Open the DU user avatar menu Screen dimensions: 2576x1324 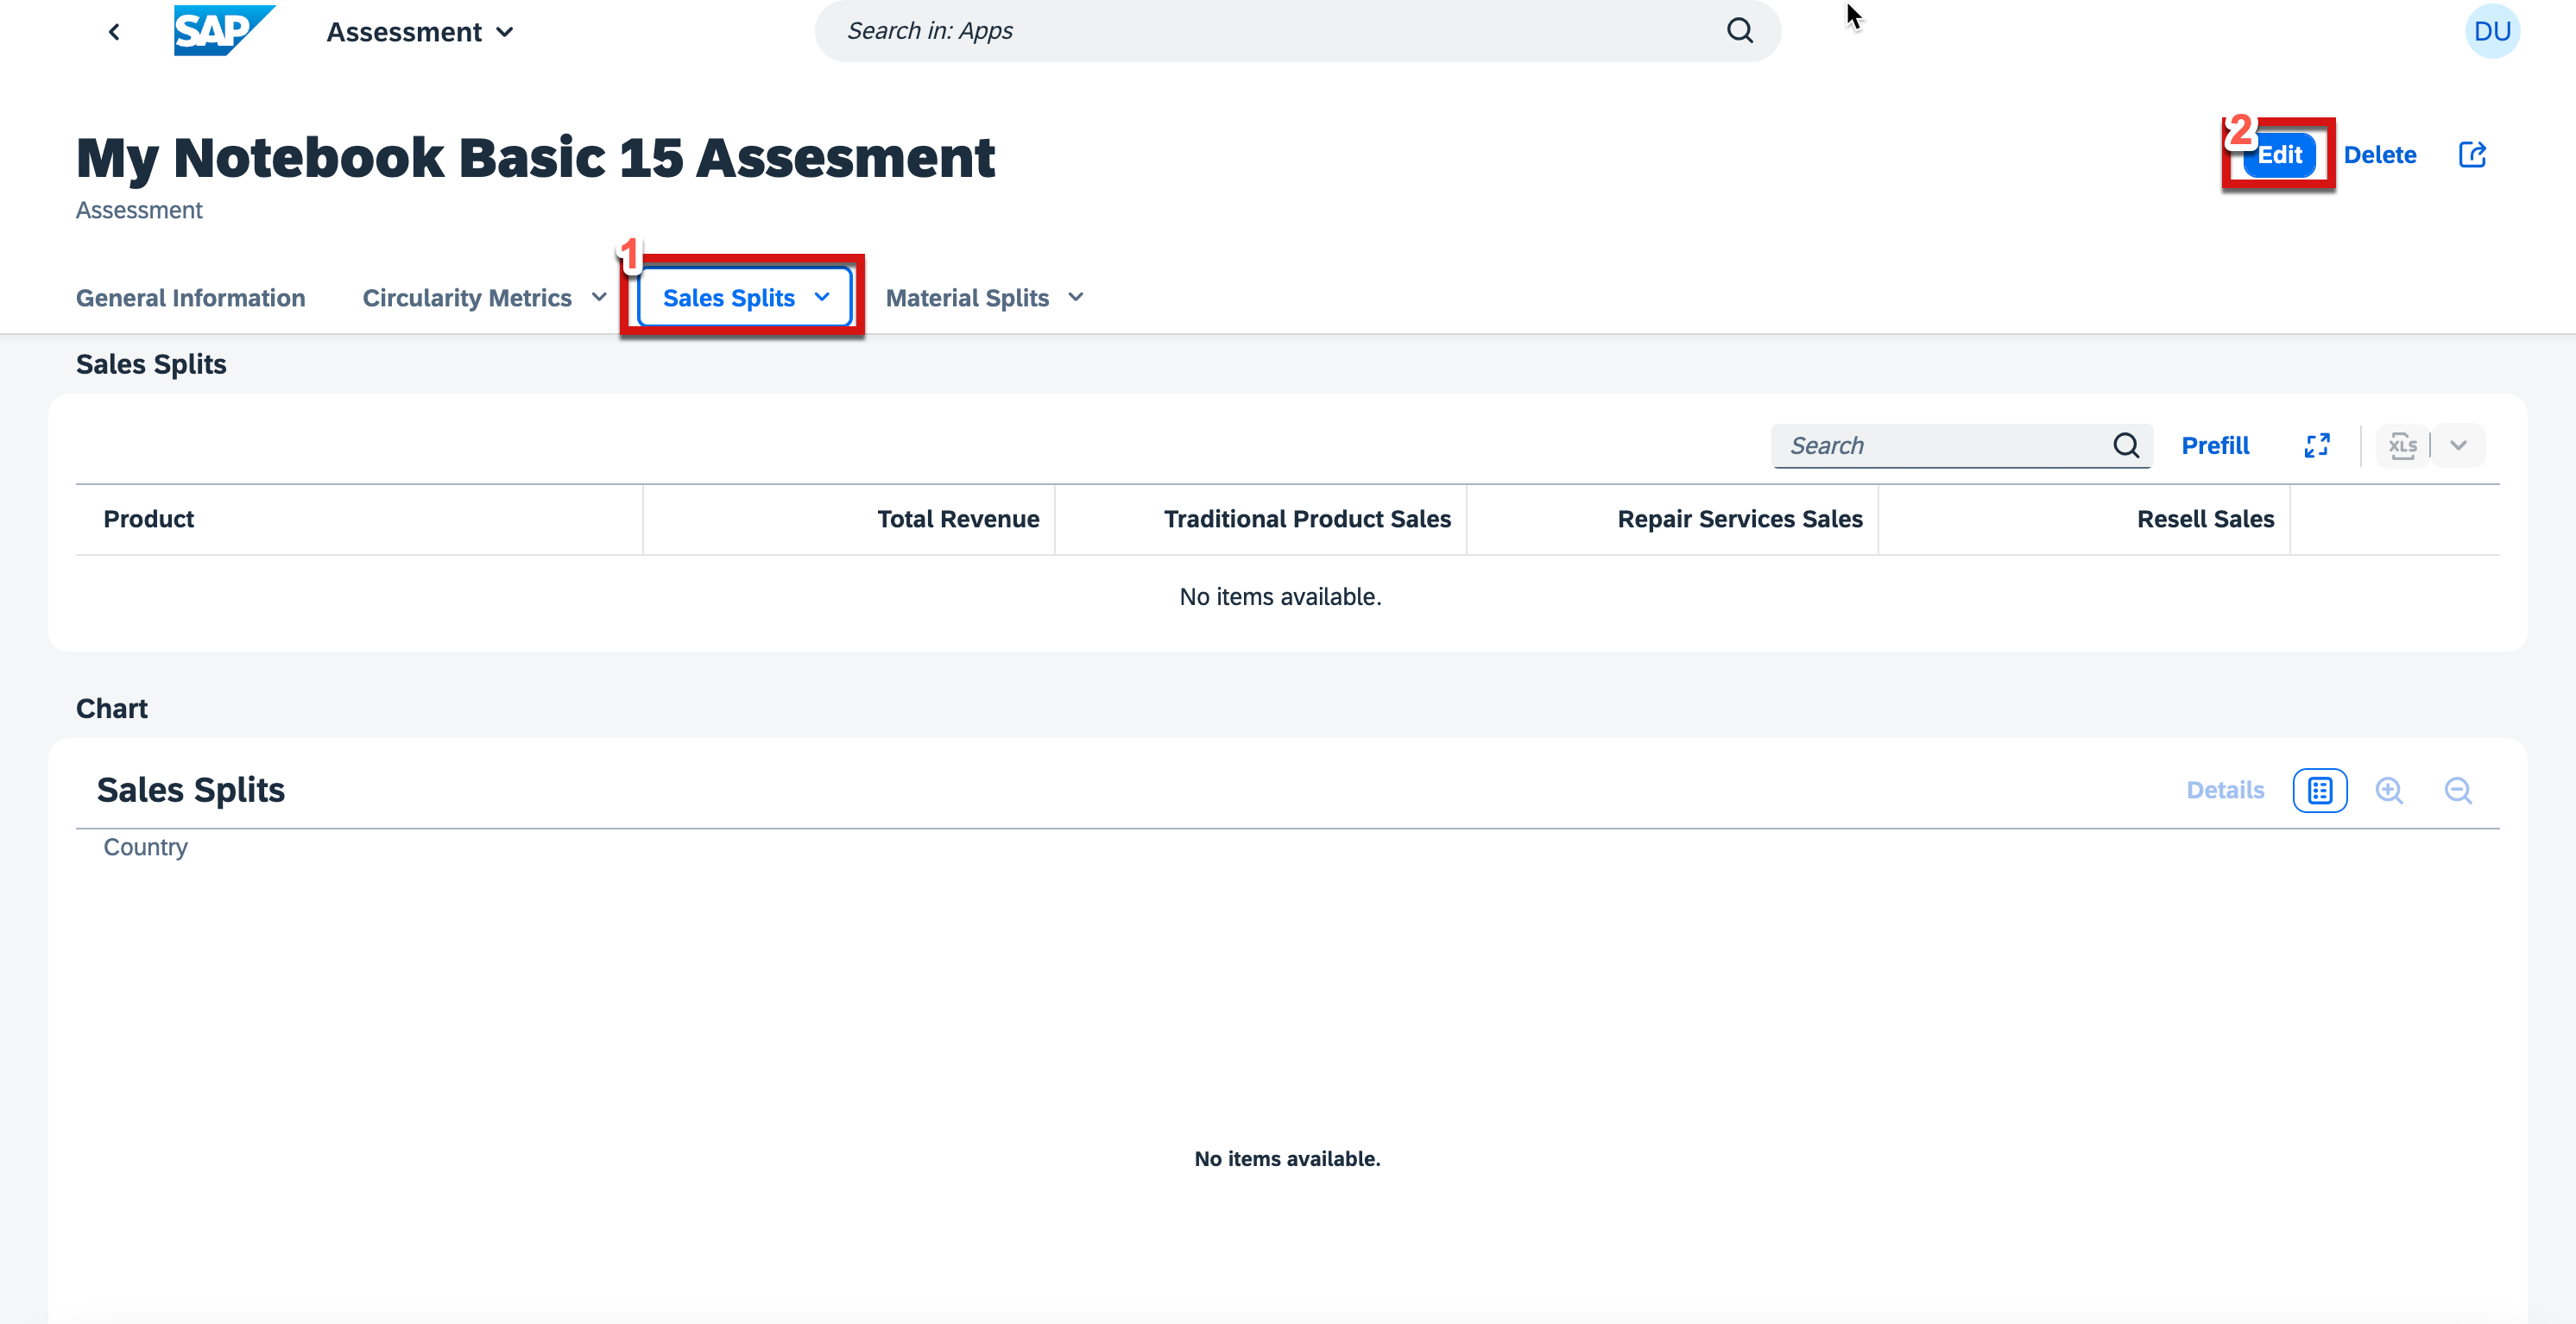[2492, 31]
